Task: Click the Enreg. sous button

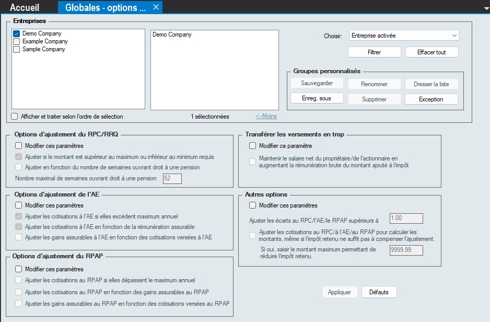Action: (x=316, y=98)
